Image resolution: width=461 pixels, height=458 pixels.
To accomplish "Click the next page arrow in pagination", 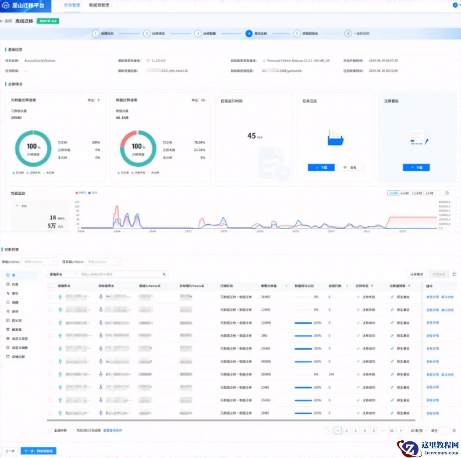I will 401,430.
